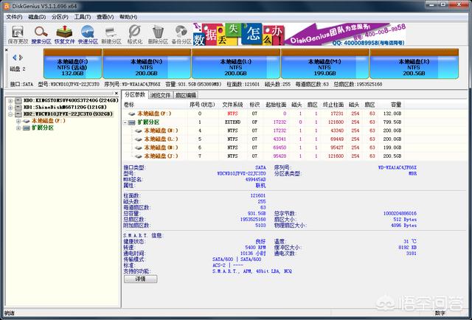Select 扩展分区 in the left tree
The image size is (472, 320).
tap(43, 128)
